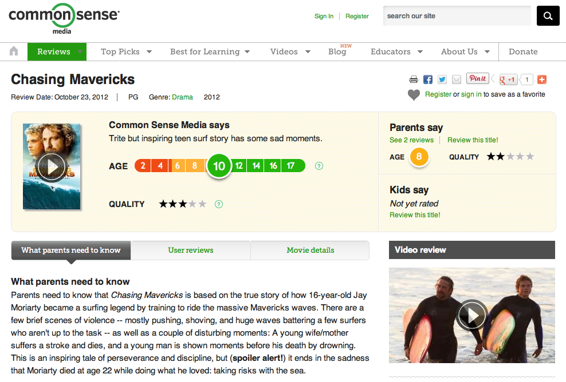Select age 14 on the rating bar
This screenshot has width=566, height=382.
256,166
